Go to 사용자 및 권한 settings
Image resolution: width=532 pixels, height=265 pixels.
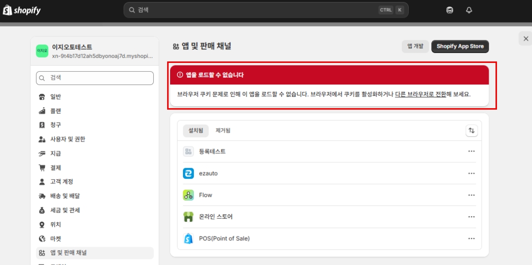(68, 139)
